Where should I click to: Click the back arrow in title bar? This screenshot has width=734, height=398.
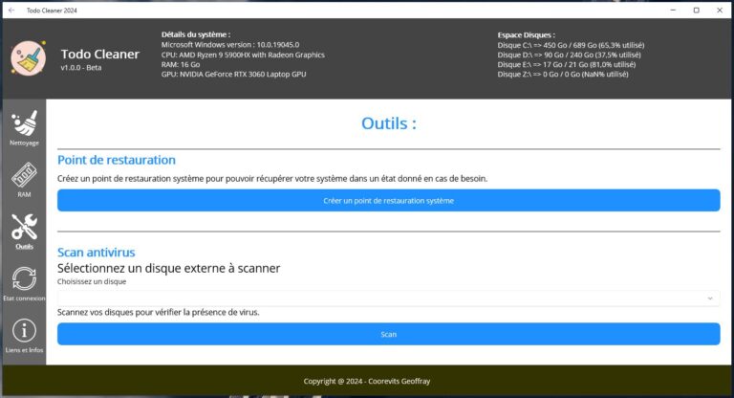pos(11,10)
